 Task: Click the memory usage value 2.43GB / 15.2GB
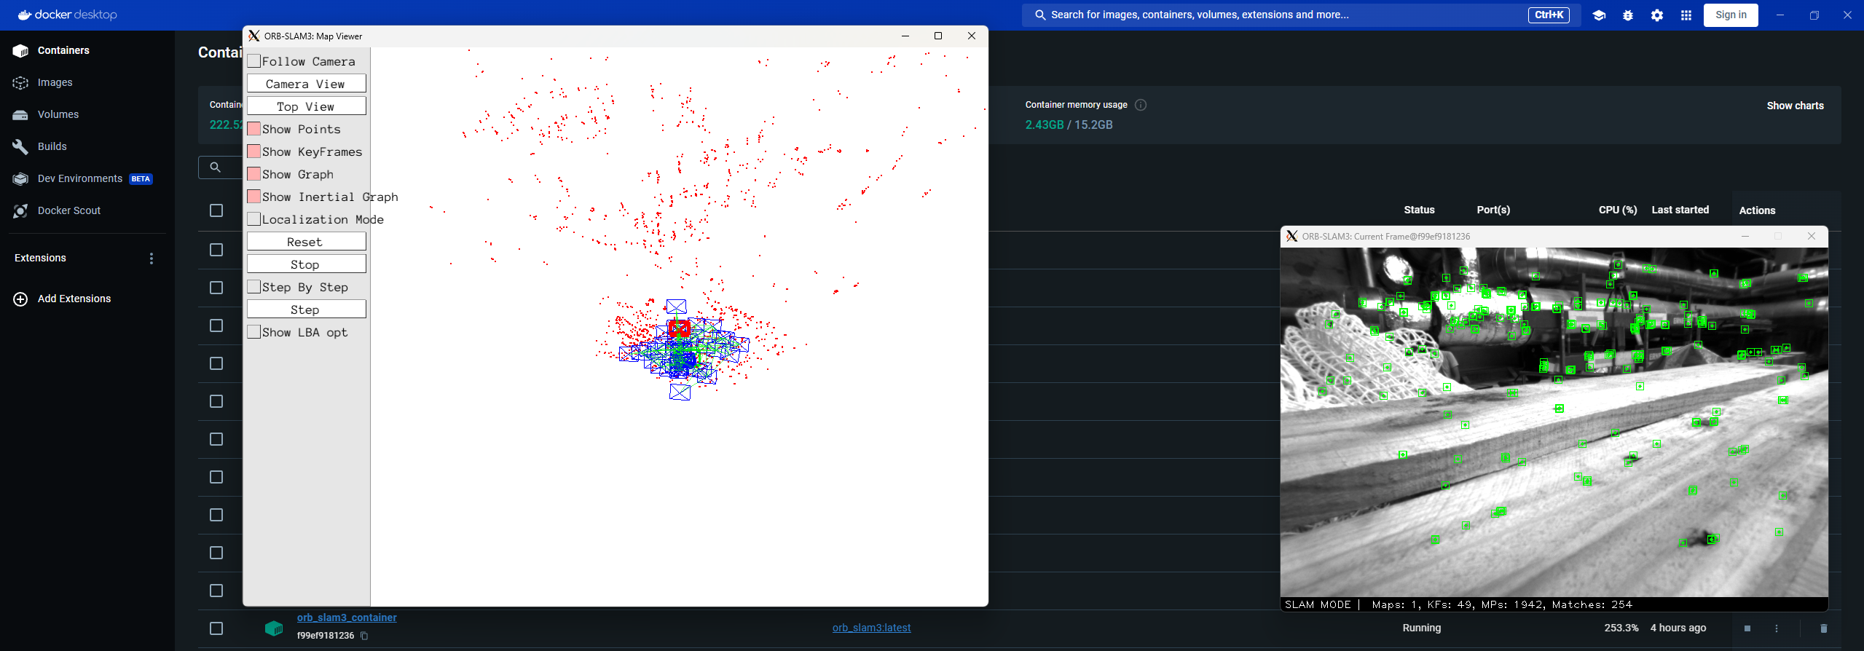coord(1069,125)
